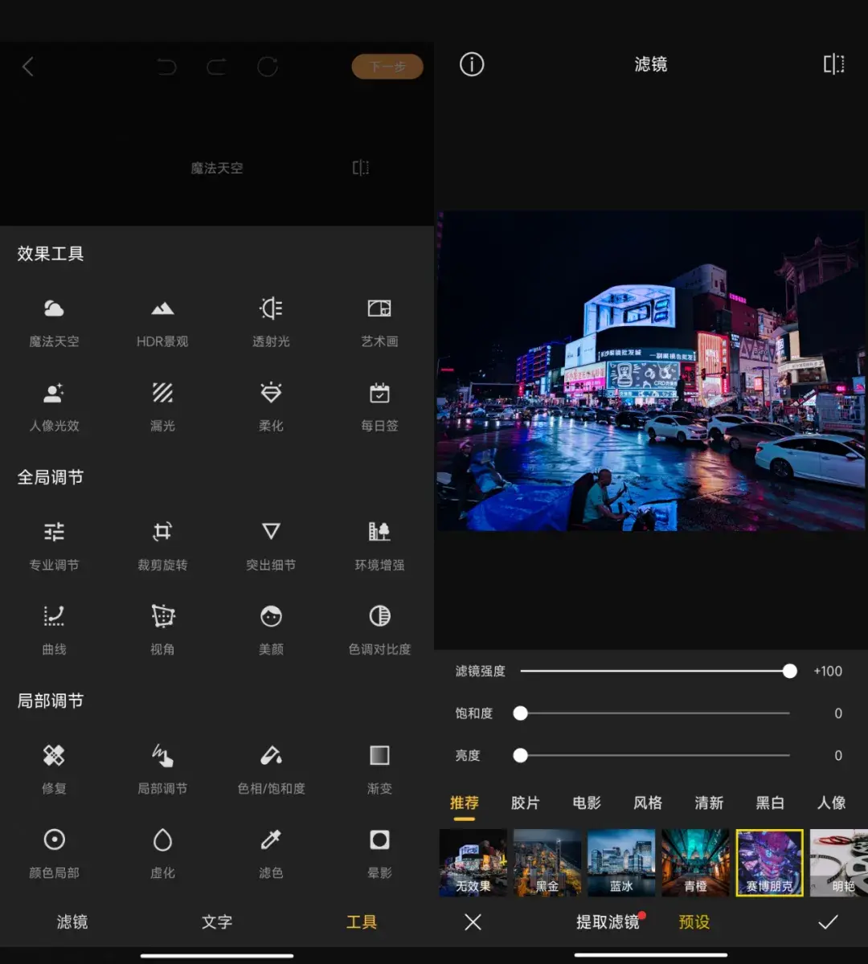Tap the 提取滤镜 extract filter button
The width and height of the screenshot is (868, 964).
(608, 922)
